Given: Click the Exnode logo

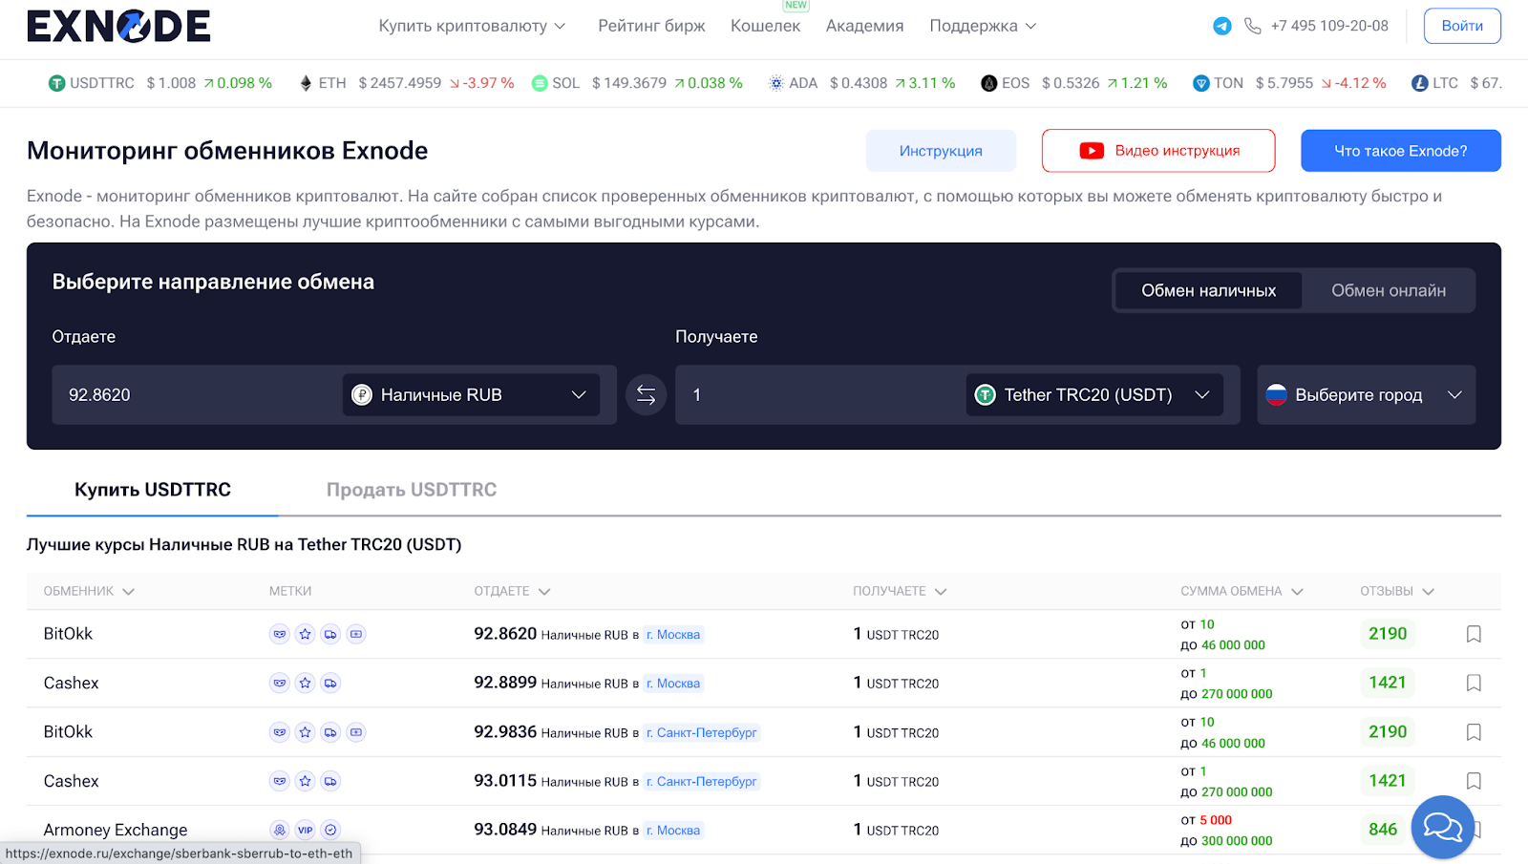Looking at the screenshot, I should point(118,26).
